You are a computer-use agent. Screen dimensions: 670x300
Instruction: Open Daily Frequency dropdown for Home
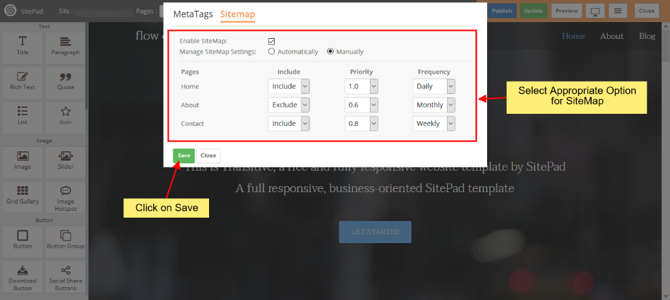coord(433,86)
